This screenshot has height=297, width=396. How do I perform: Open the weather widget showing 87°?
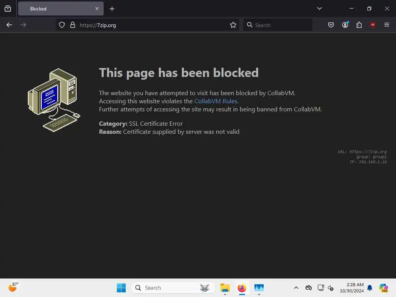(x=13, y=287)
